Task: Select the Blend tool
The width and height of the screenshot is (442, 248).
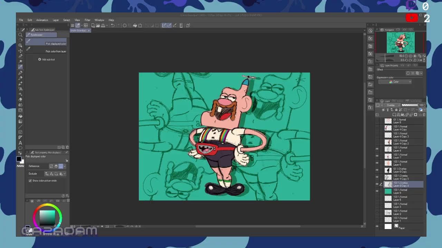Action: point(20,105)
